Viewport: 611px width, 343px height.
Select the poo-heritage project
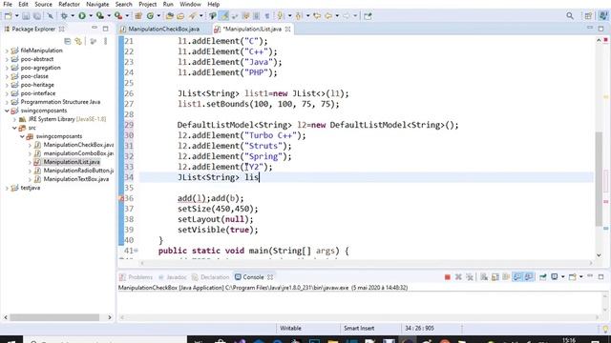pos(37,85)
